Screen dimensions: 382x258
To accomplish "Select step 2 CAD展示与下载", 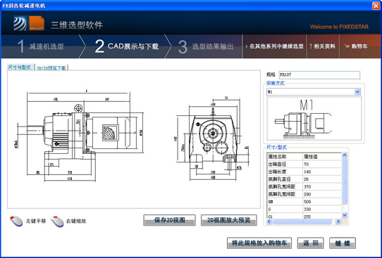I will (x=127, y=46).
